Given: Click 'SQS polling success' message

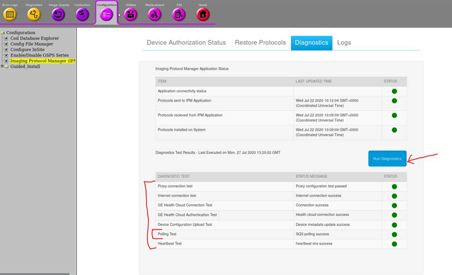Looking at the screenshot, I should 312,234.
